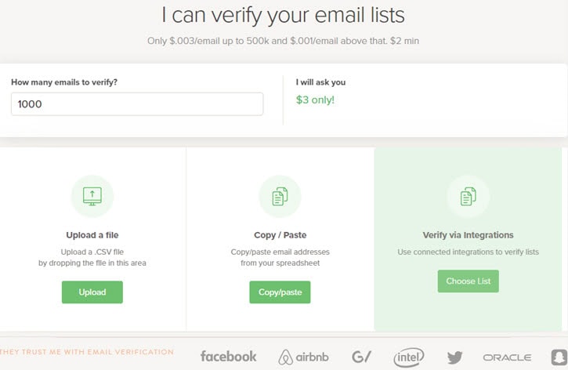Select the "Copy / Paste" heading
The image size is (568, 370).
tap(280, 234)
